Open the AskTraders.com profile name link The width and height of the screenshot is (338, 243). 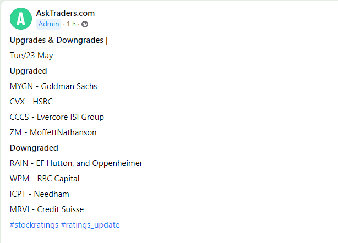(66, 13)
